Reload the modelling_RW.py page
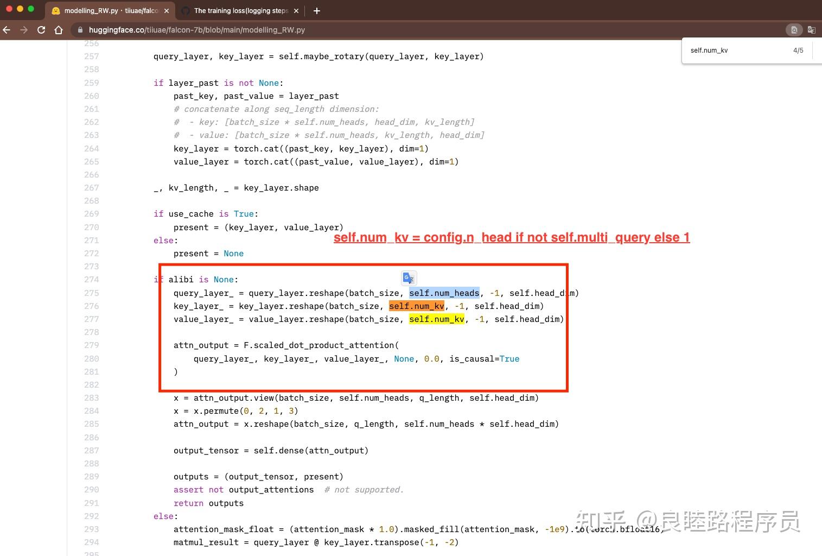 click(41, 30)
